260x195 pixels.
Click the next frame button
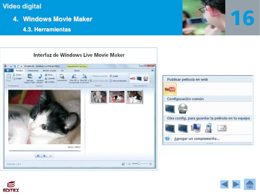click(x=51, y=156)
